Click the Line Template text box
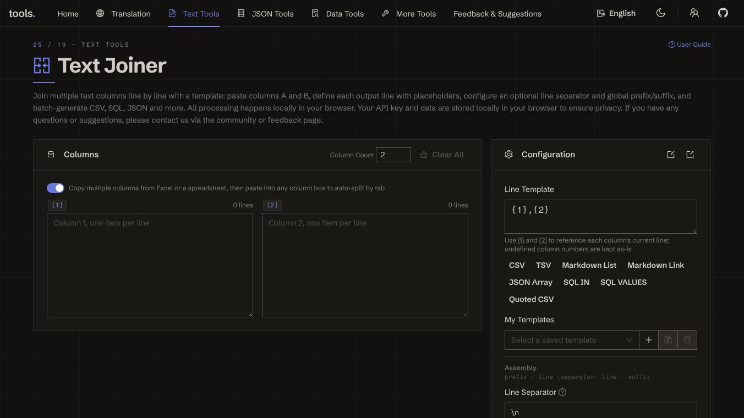Viewport: 744px width, 418px height. pyautogui.click(x=601, y=217)
